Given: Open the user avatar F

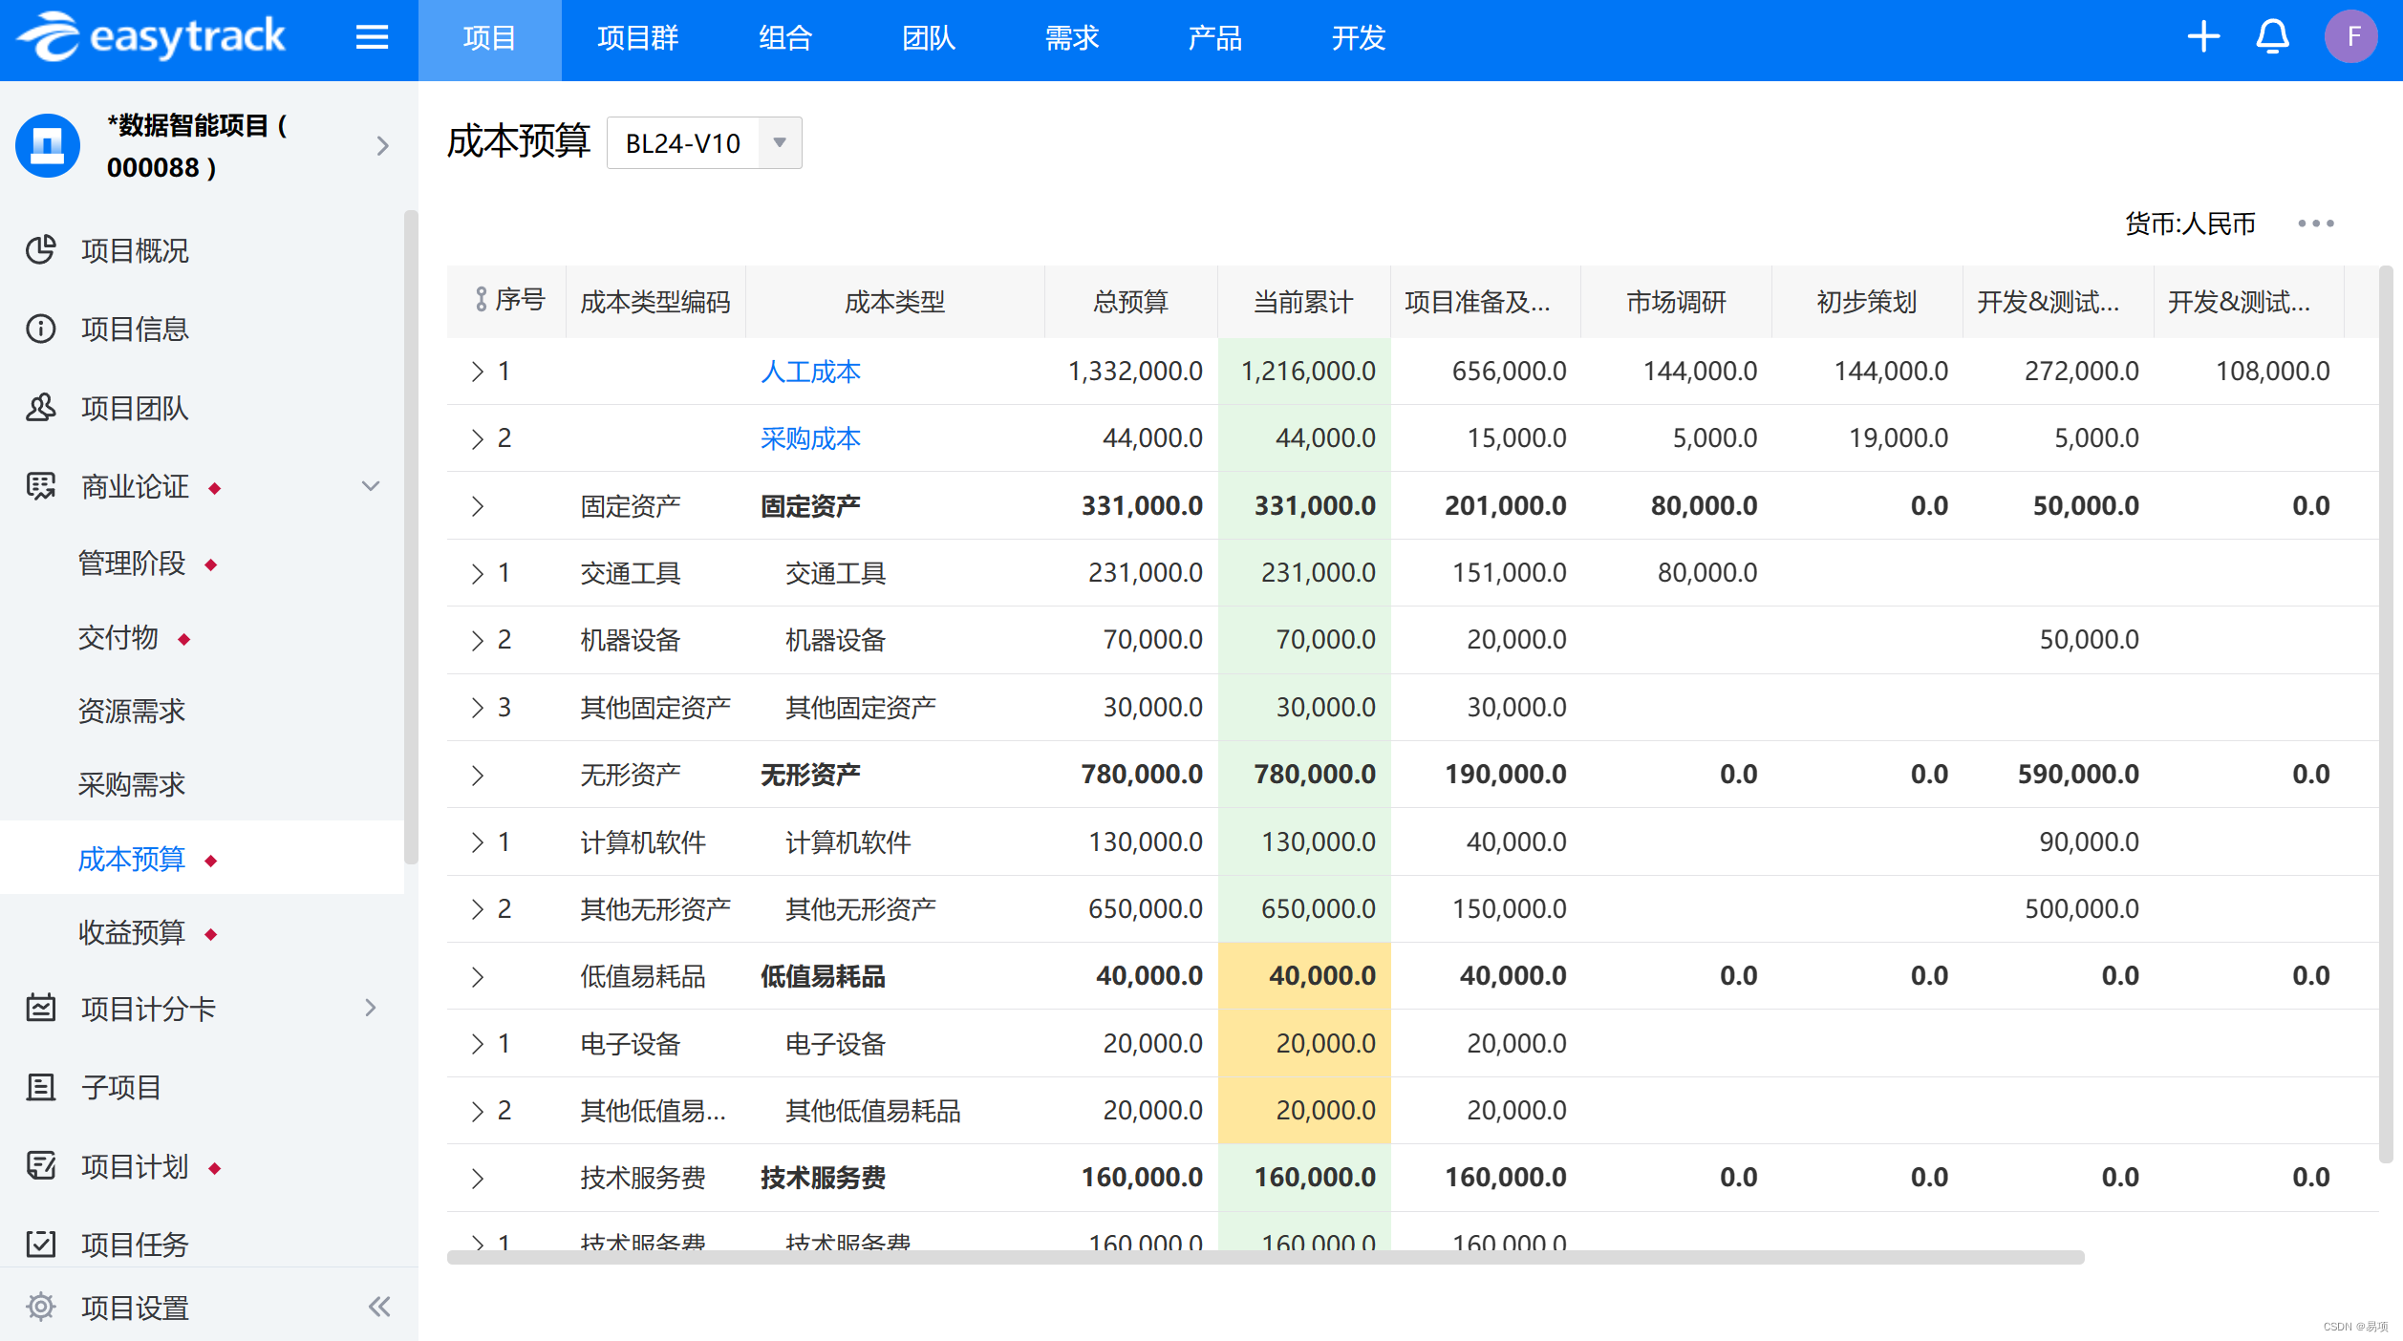Looking at the screenshot, I should [2350, 37].
